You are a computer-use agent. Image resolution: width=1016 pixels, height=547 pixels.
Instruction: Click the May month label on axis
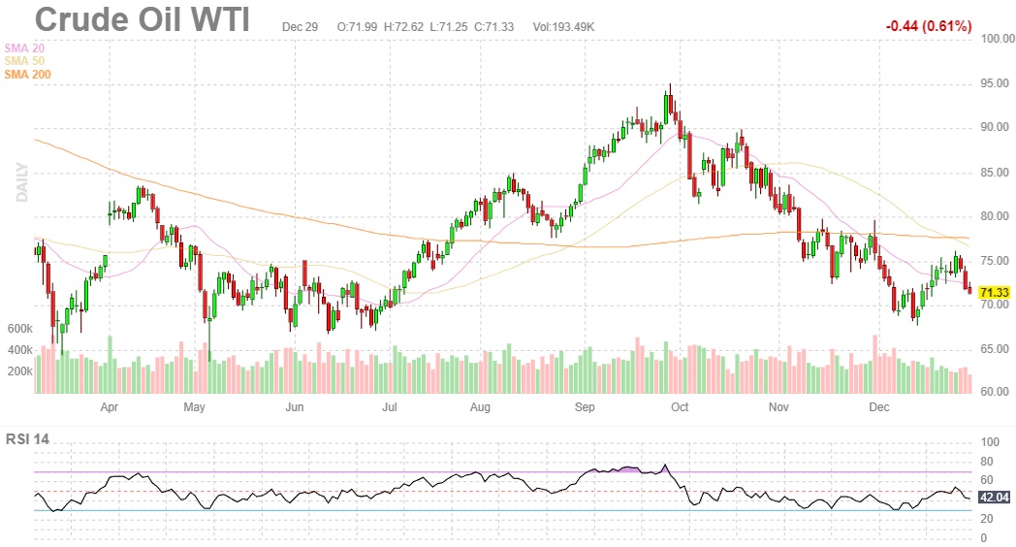(194, 407)
